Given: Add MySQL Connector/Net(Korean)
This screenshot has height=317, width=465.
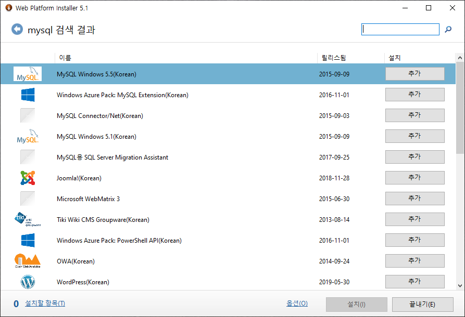Looking at the screenshot, I should click(415, 115).
